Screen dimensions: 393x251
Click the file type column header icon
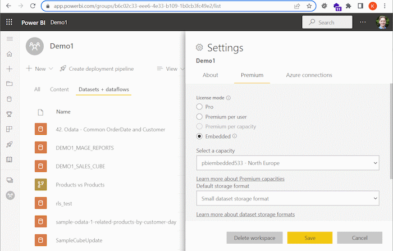pos(40,112)
